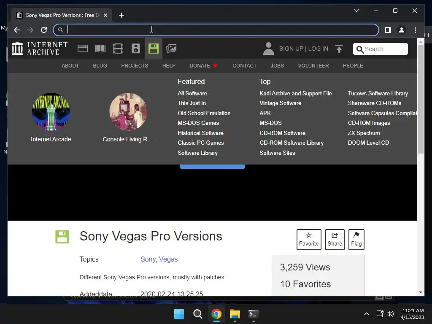Open the PEOPLE menu item
432x324 pixels.
pos(353,65)
